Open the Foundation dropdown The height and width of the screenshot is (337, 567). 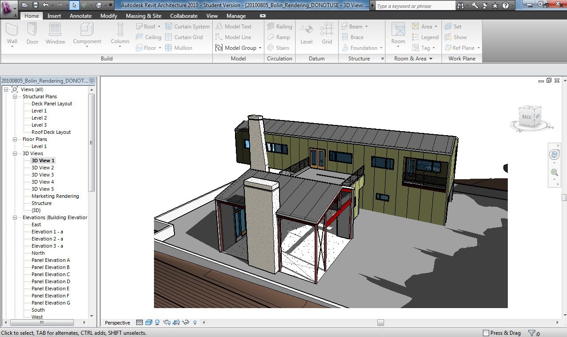381,48
